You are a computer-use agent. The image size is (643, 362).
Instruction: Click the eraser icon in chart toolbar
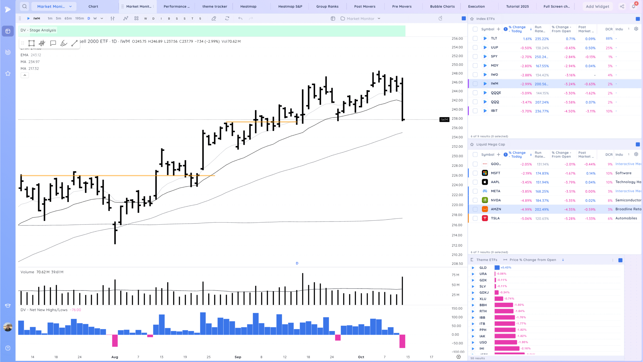coord(214,19)
